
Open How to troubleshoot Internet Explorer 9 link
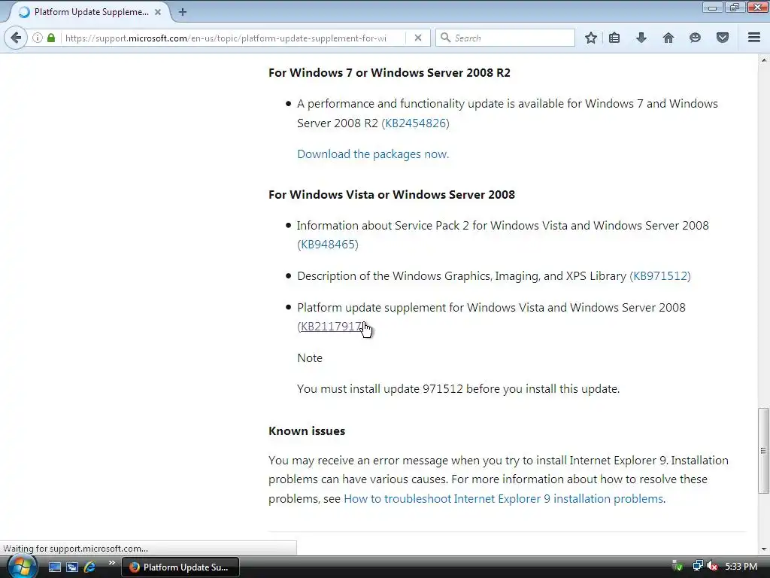[503, 498]
